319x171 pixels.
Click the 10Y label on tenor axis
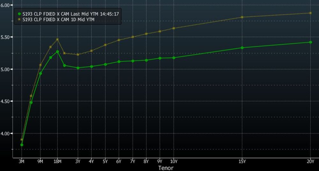tap(174, 162)
